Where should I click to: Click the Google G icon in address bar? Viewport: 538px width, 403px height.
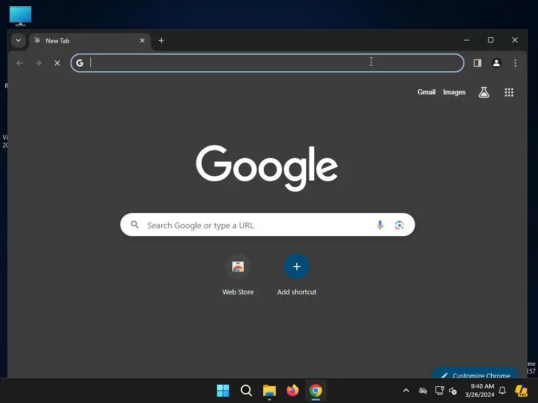[80, 63]
